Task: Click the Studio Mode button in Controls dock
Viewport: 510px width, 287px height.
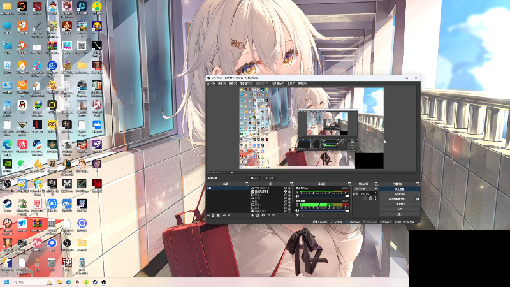Action: (400, 204)
